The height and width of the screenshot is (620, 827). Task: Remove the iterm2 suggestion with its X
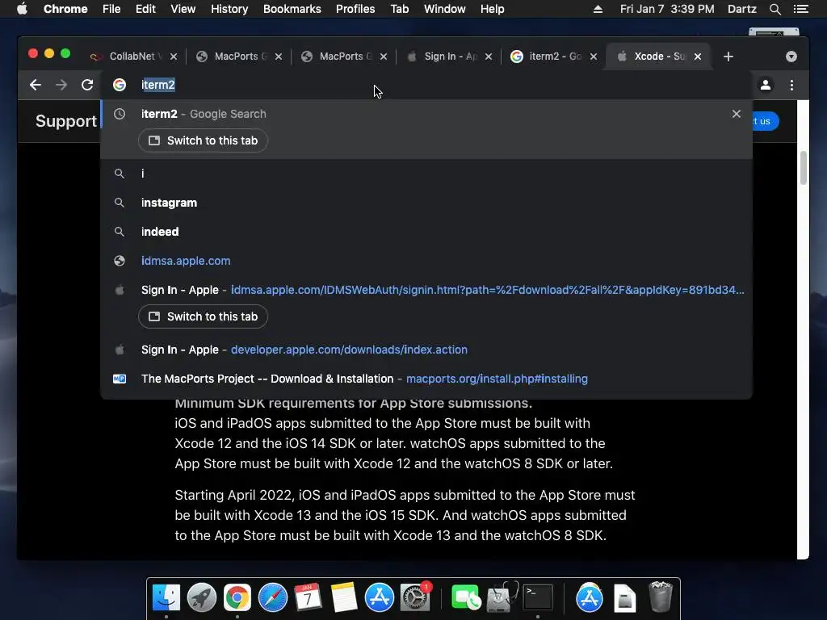(737, 114)
